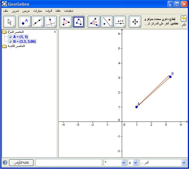Toggle visibility bullet of point A
This screenshot has width=189, height=169.
[10, 37]
